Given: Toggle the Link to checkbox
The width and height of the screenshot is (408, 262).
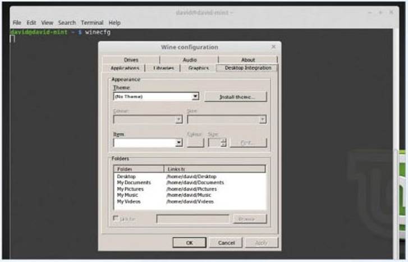Looking at the screenshot, I should tap(116, 218).
